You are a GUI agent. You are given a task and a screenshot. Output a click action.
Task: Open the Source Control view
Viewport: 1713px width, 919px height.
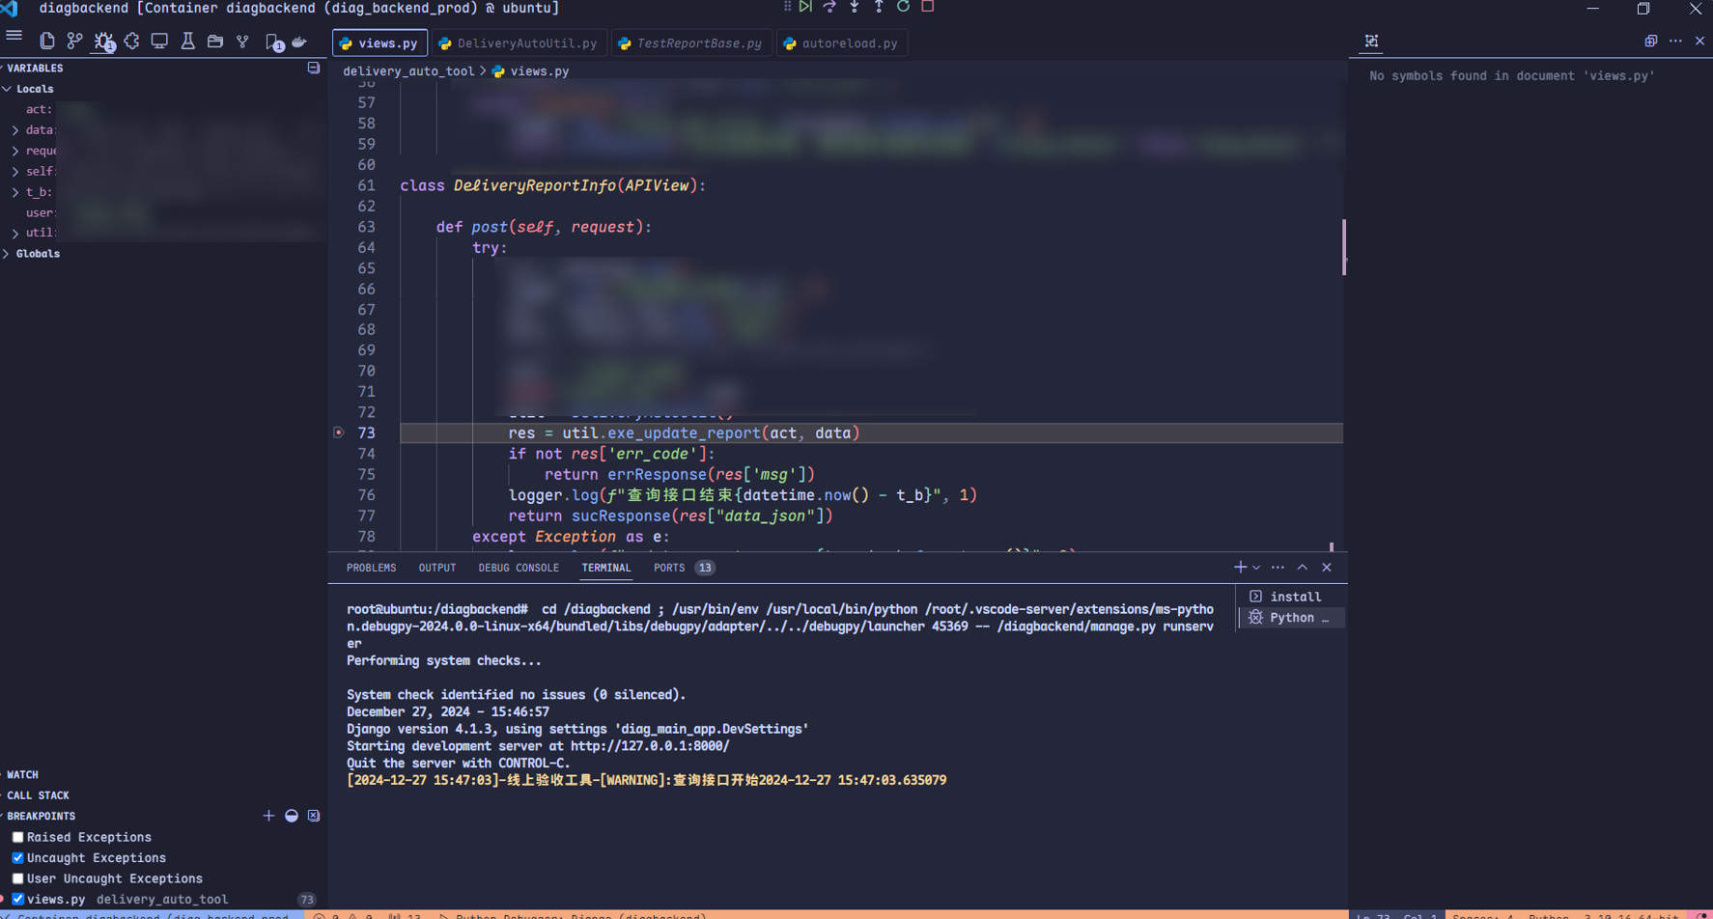74,42
